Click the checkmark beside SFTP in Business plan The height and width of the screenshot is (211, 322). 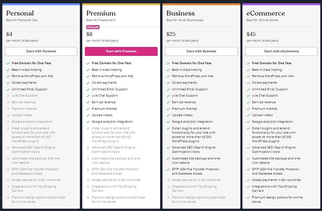[x=168, y=169]
